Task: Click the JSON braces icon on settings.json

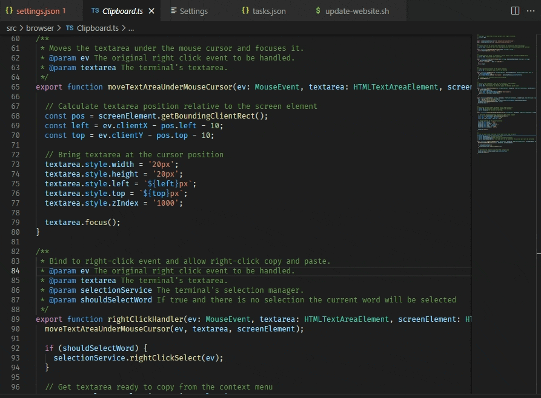Action: click(x=9, y=11)
